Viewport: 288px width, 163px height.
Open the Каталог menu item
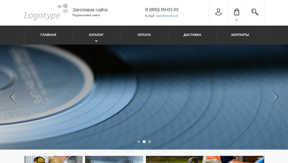96,35
